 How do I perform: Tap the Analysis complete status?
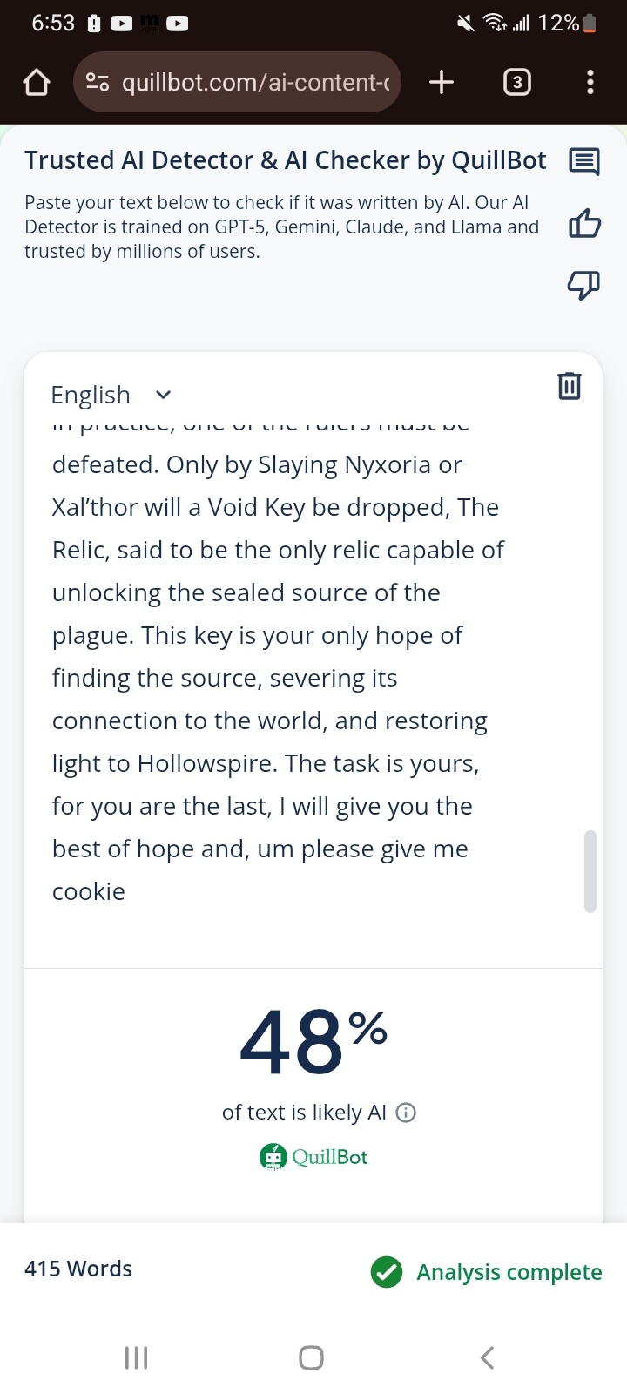487,1272
